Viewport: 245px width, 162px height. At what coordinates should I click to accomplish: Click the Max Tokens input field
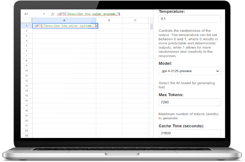click(190, 102)
